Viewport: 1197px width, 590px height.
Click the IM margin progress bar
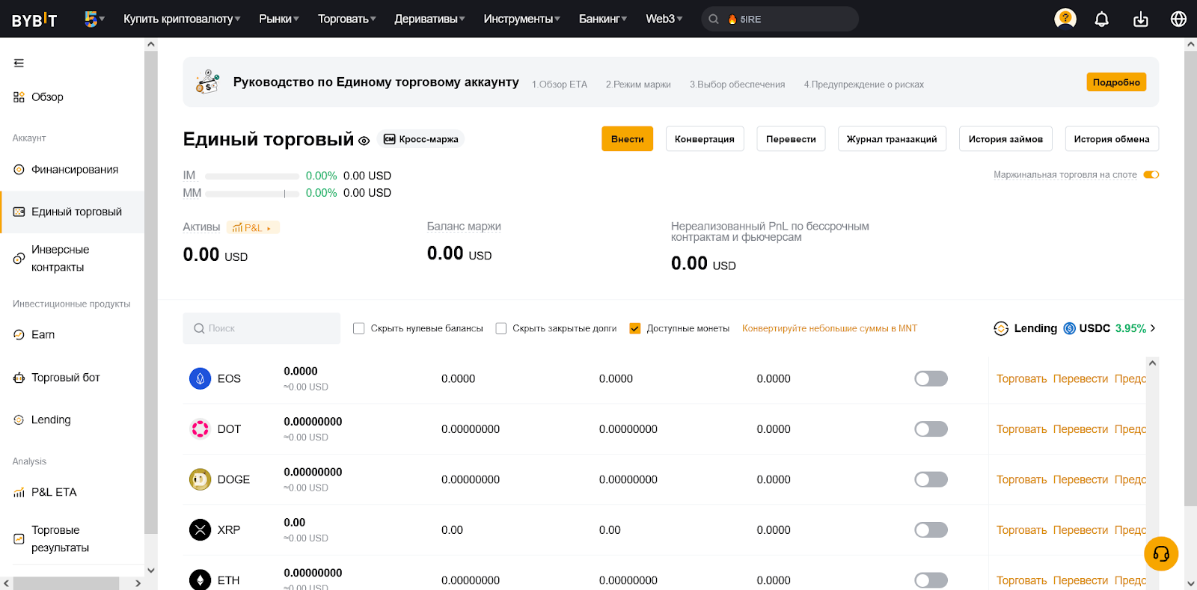pos(252,176)
